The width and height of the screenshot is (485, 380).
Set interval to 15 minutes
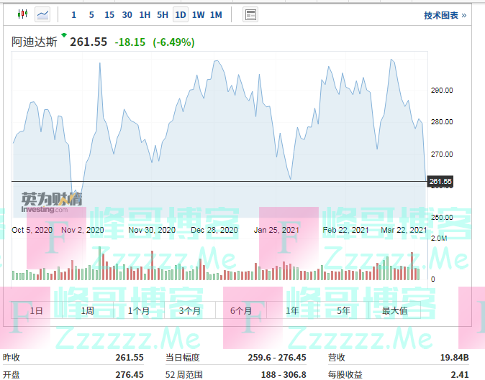coord(109,15)
